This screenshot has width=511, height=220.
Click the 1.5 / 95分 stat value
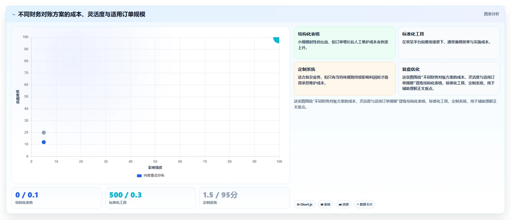pos(220,195)
